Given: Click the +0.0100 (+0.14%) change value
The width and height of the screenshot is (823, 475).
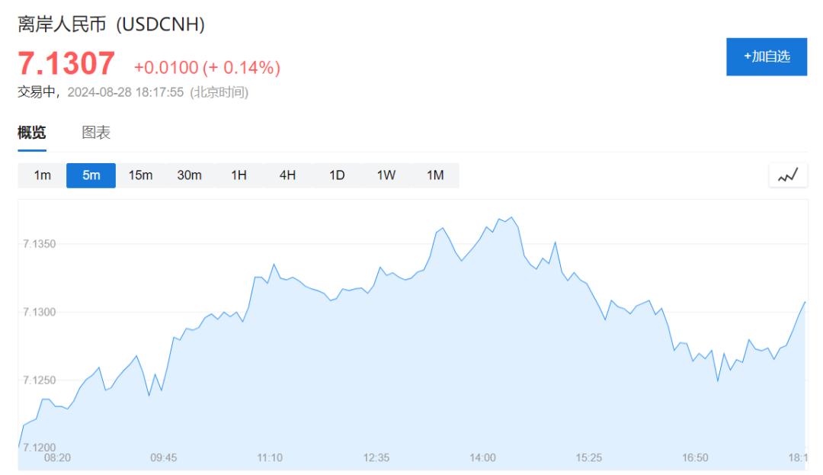Looking at the screenshot, I should pyautogui.click(x=207, y=68).
